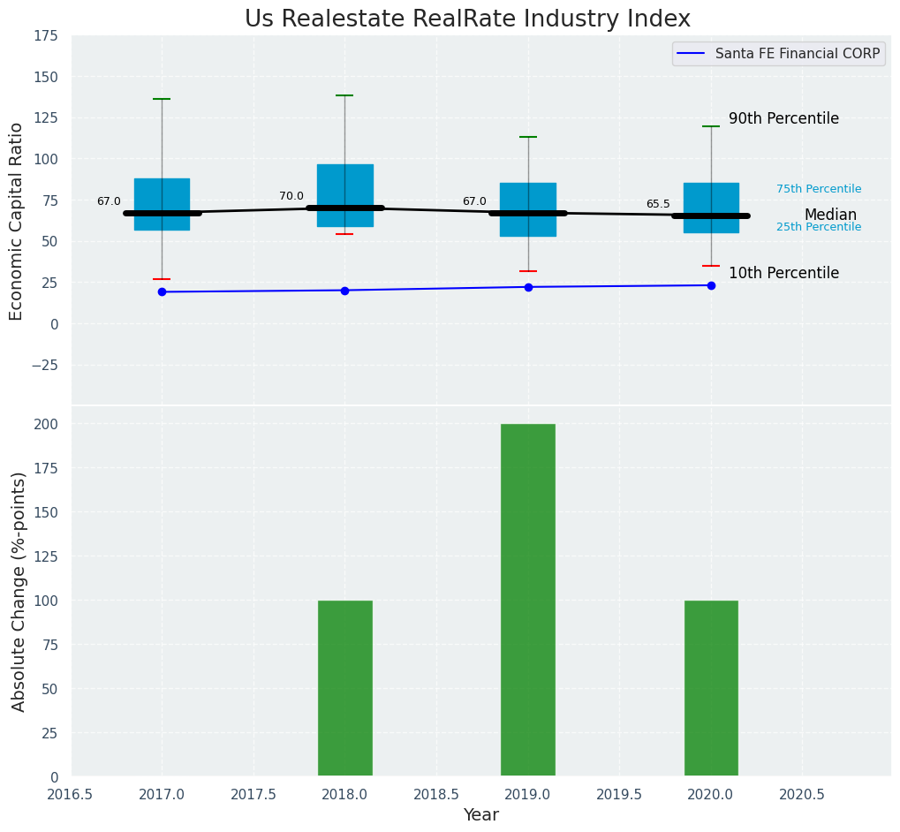Viewport: 900px width, 832px height.
Task: Click the 75th Percentile label
Action: [x=819, y=189]
